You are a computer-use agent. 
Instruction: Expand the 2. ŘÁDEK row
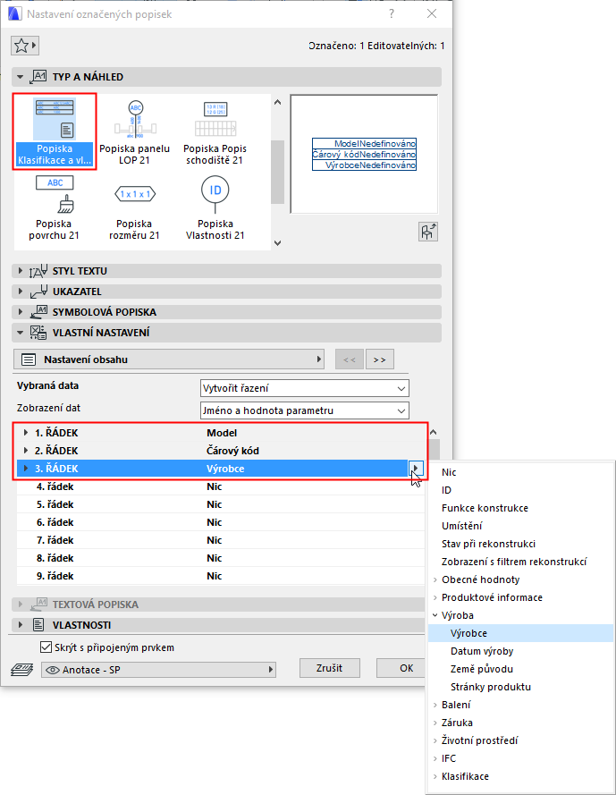click(x=26, y=451)
